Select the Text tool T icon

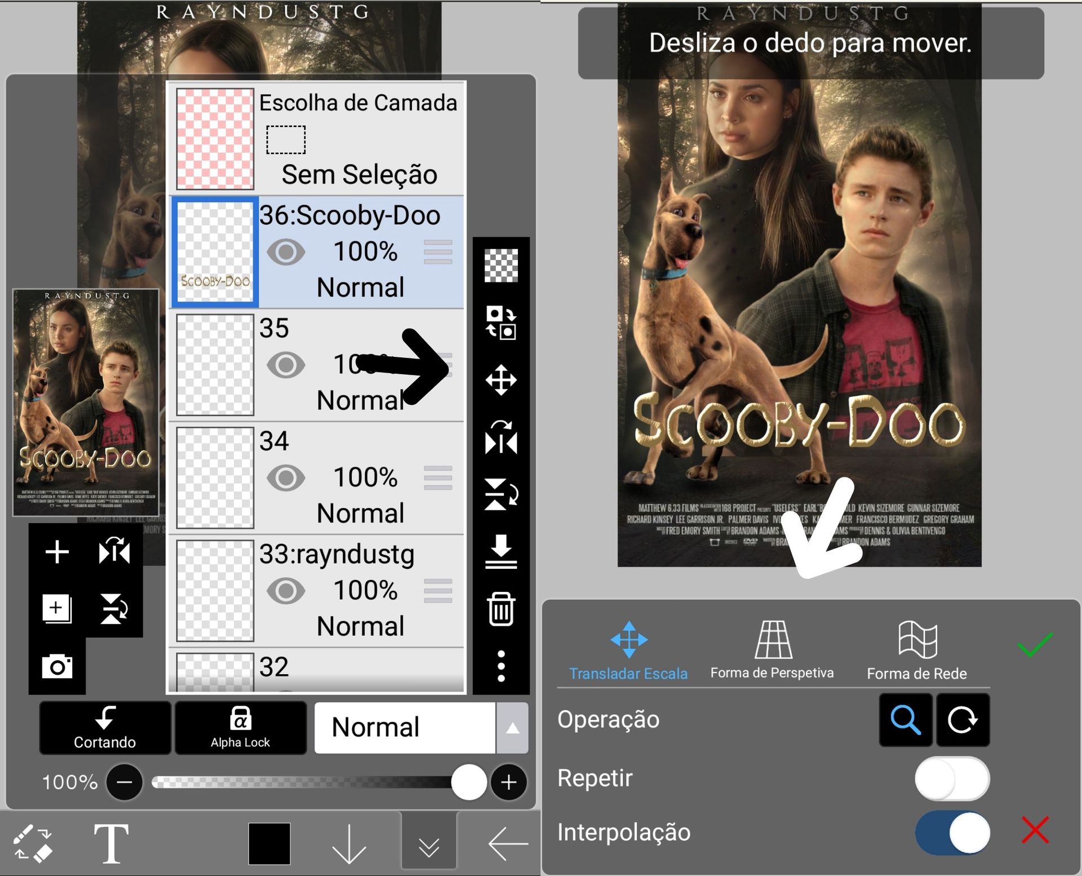coord(111,844)
